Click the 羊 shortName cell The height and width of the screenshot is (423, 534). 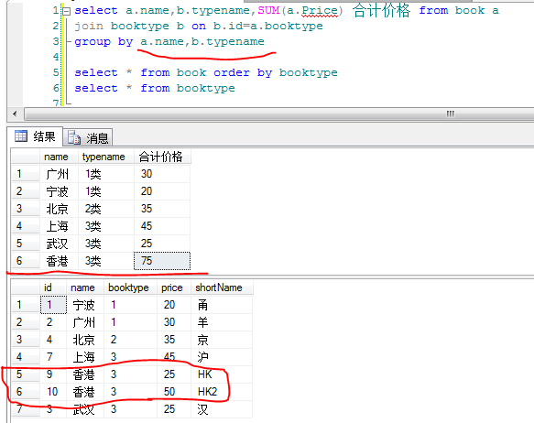[x=222, y=322]
